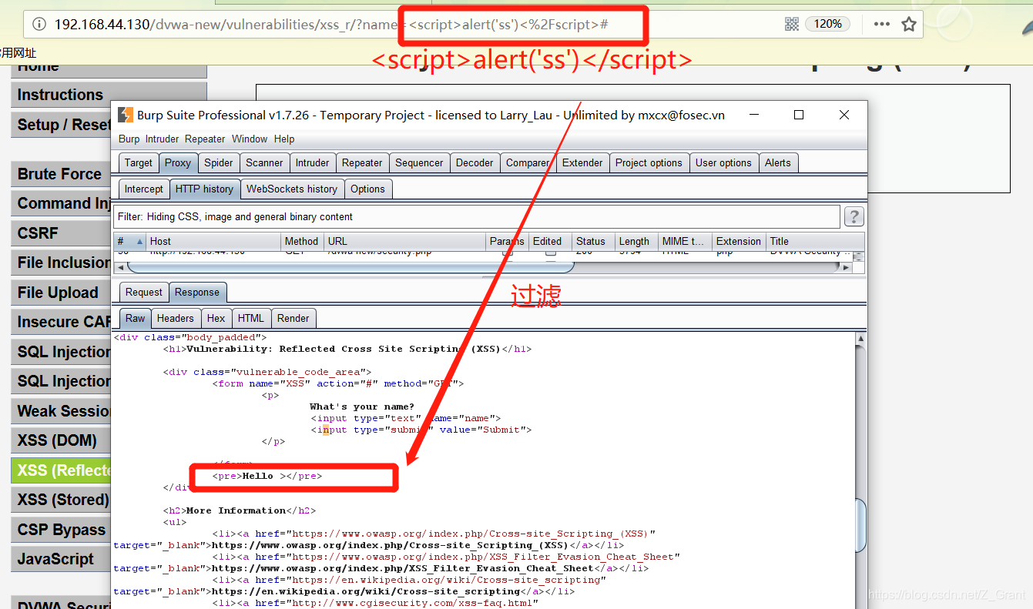
Task: Open JavaScript in the DVWA sidebar
Action: (x=61, y=559)
